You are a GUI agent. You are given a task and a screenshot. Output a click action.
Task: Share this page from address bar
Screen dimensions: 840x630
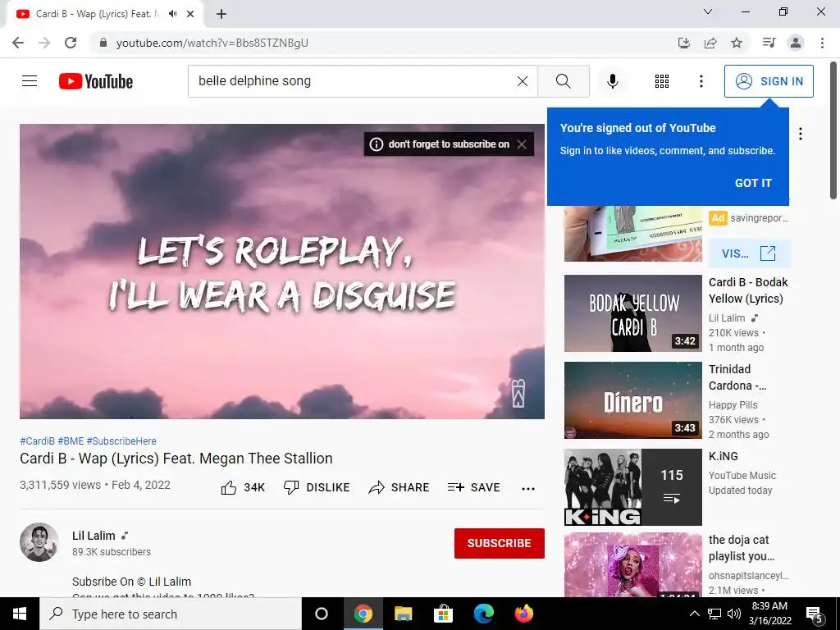click(710, 43)
